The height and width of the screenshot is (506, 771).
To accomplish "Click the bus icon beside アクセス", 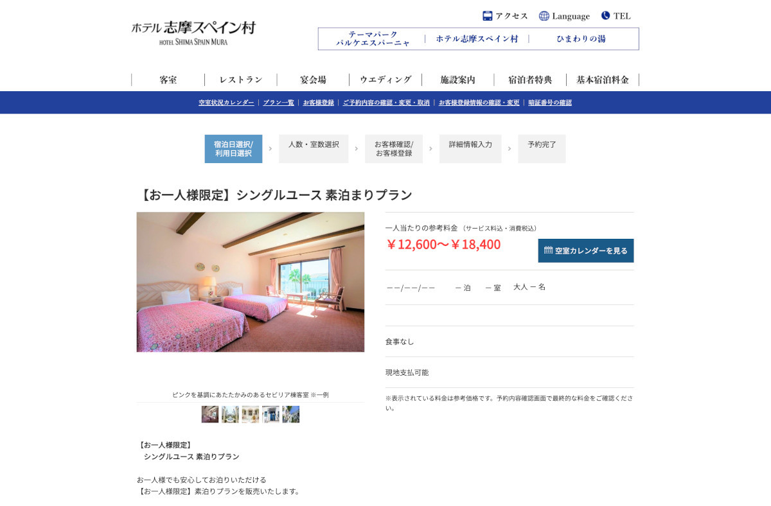I will coord(488,15).
